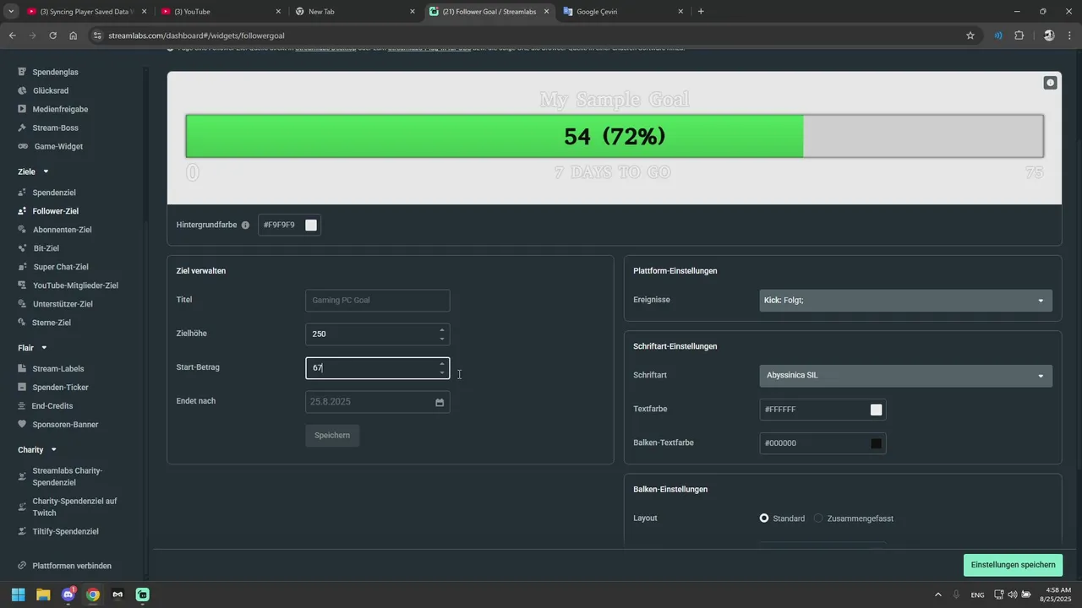Open the Schriftart dropdown
The image size is (1082, 608).
(x=905, y=376)
